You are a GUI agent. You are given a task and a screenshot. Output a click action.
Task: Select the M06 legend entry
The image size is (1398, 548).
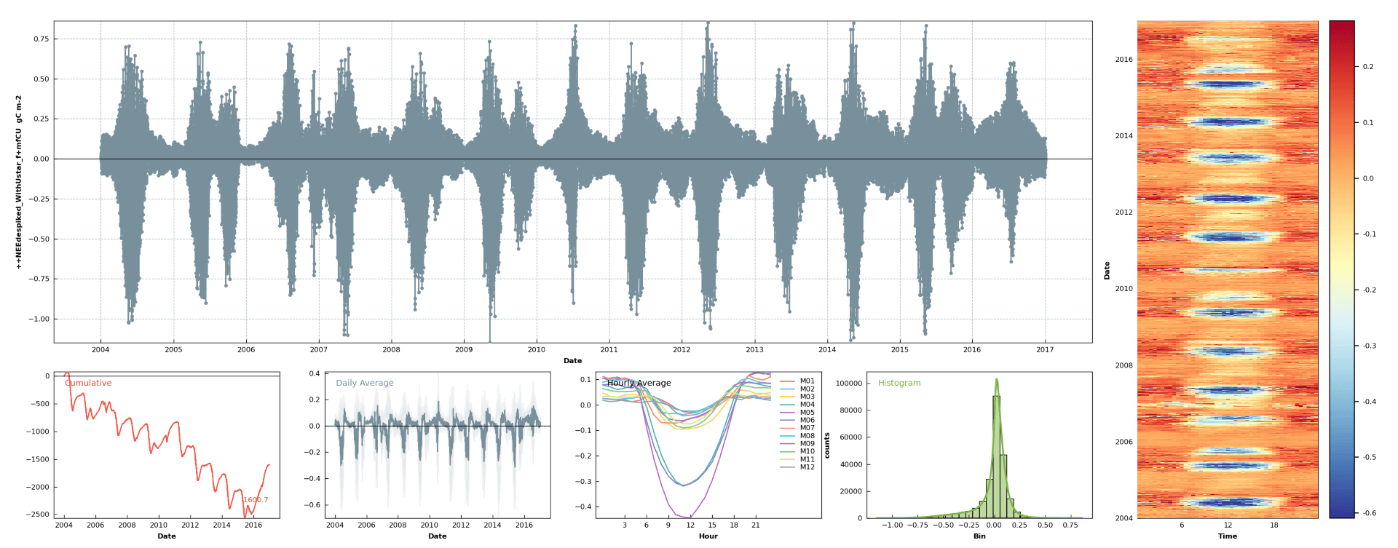point(797,420)
